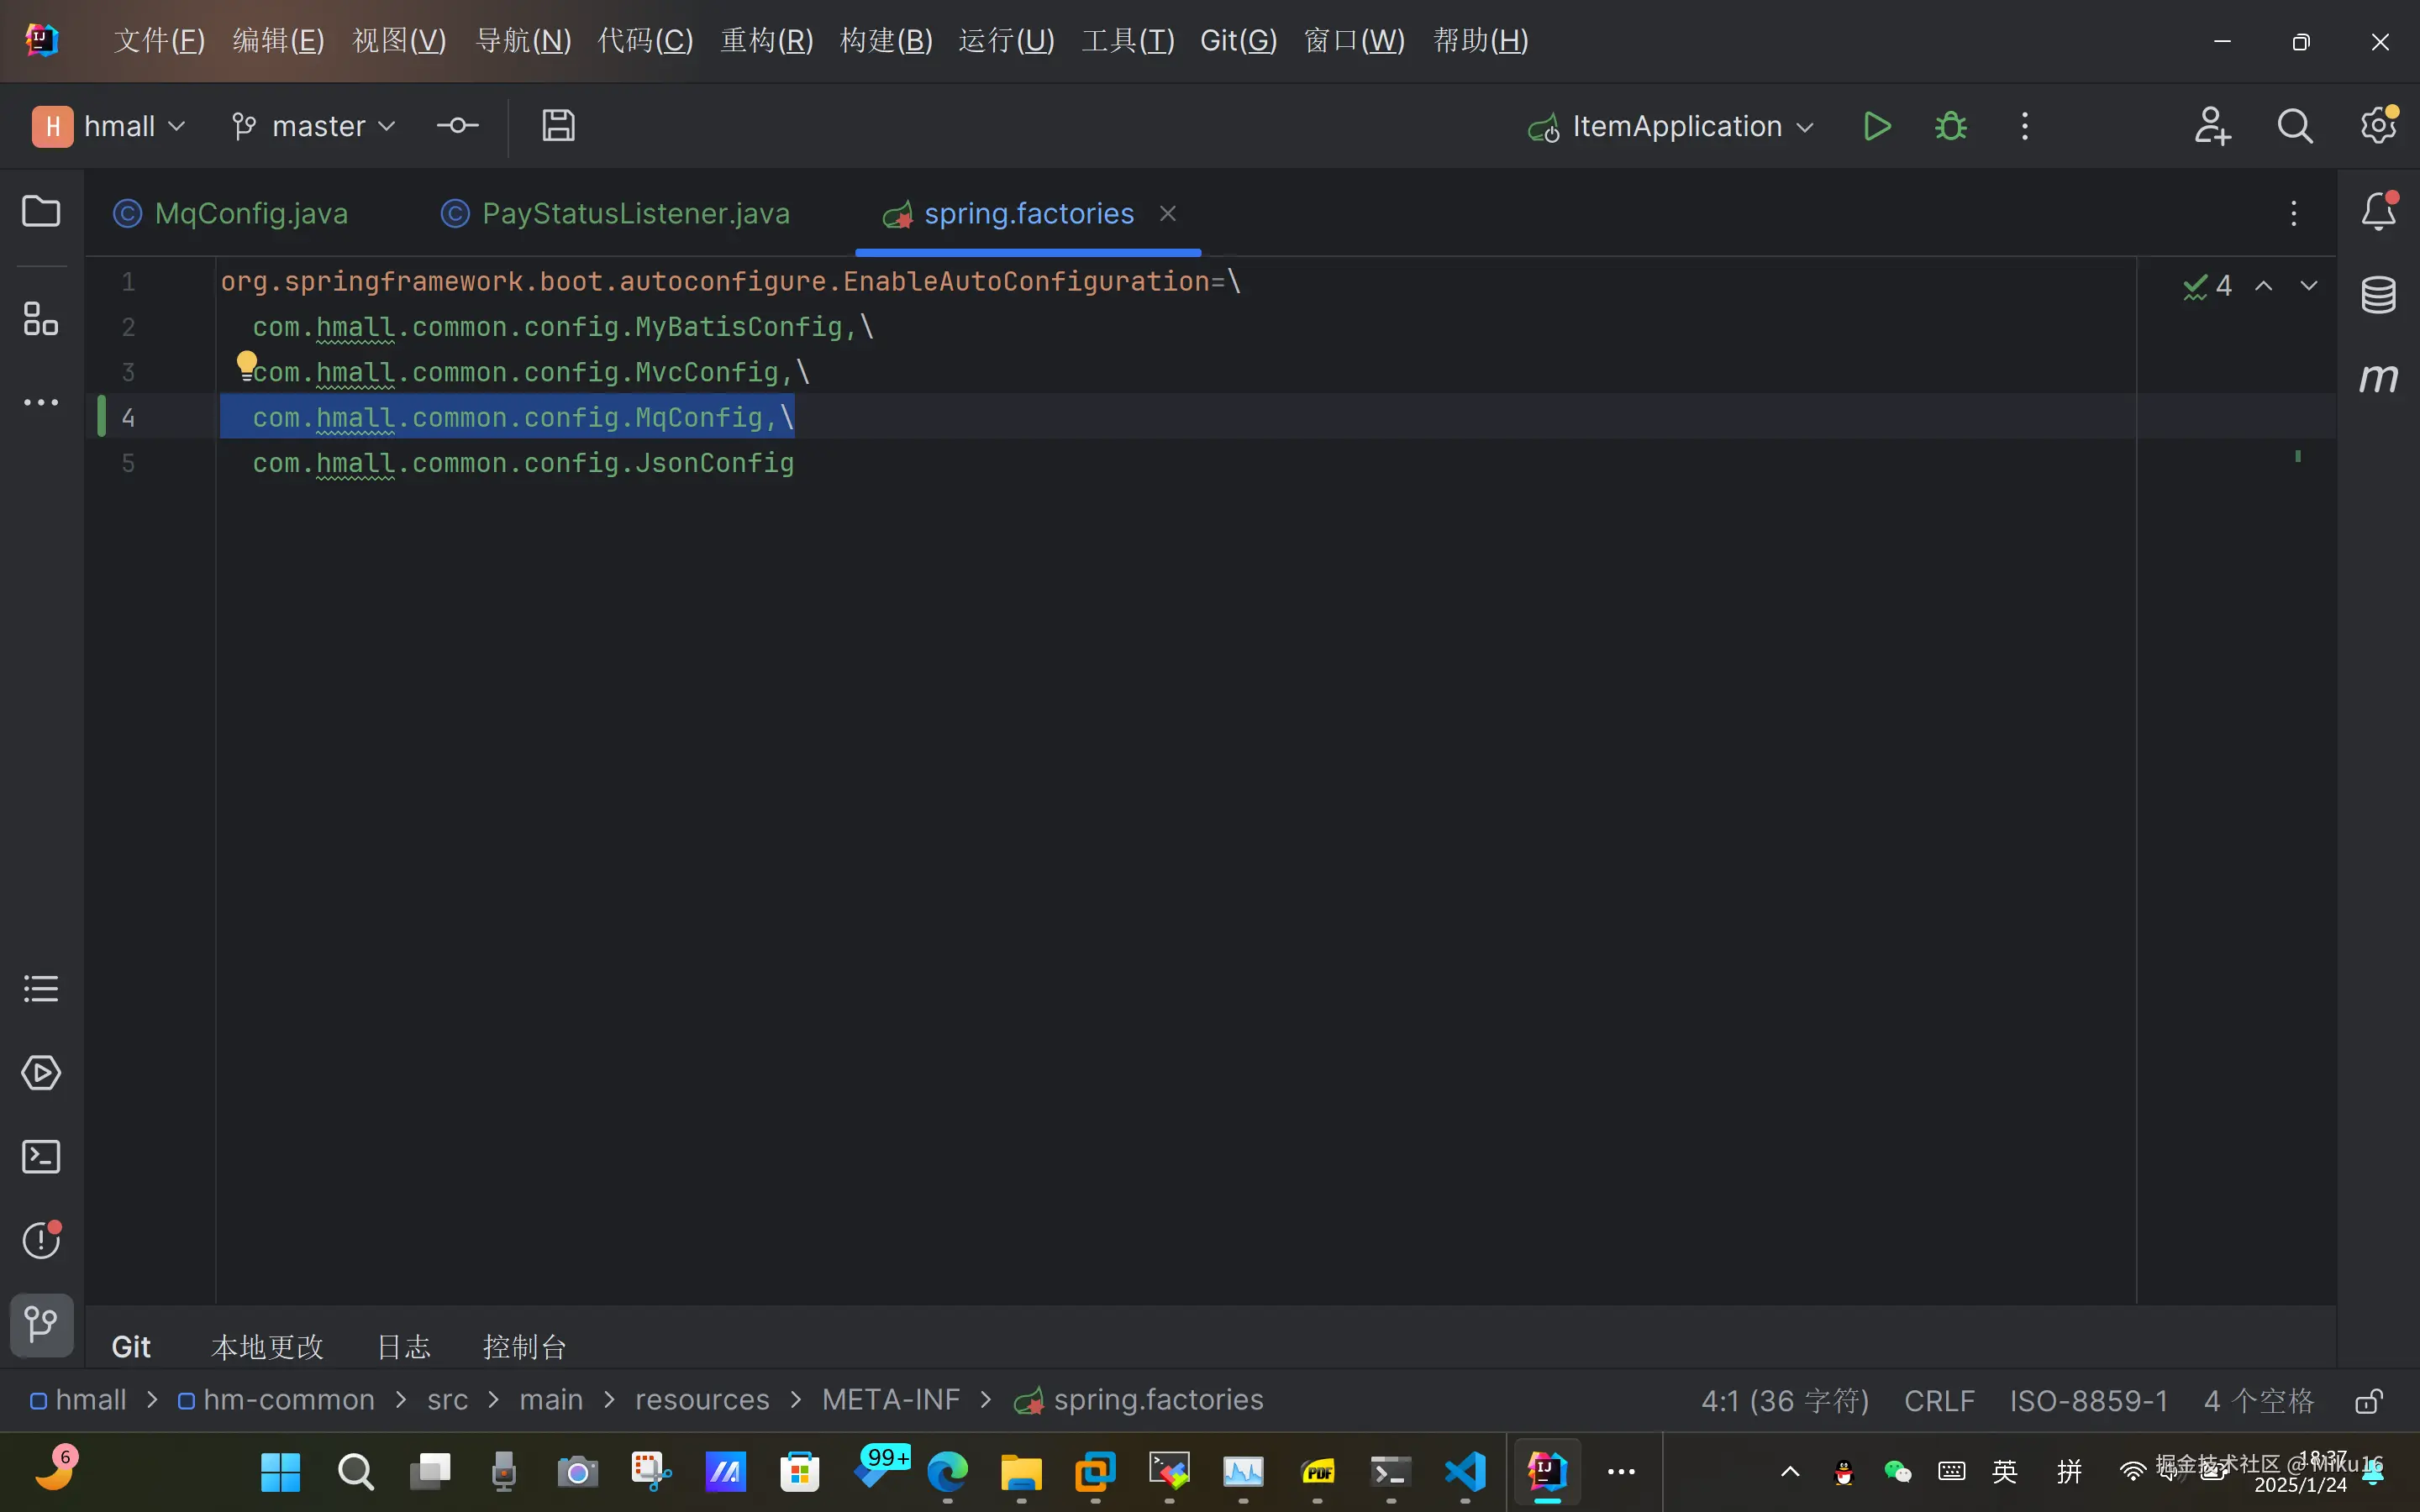
Task: Toggle the file read-only lock icon
Action: click(x=2368, y=1400)
